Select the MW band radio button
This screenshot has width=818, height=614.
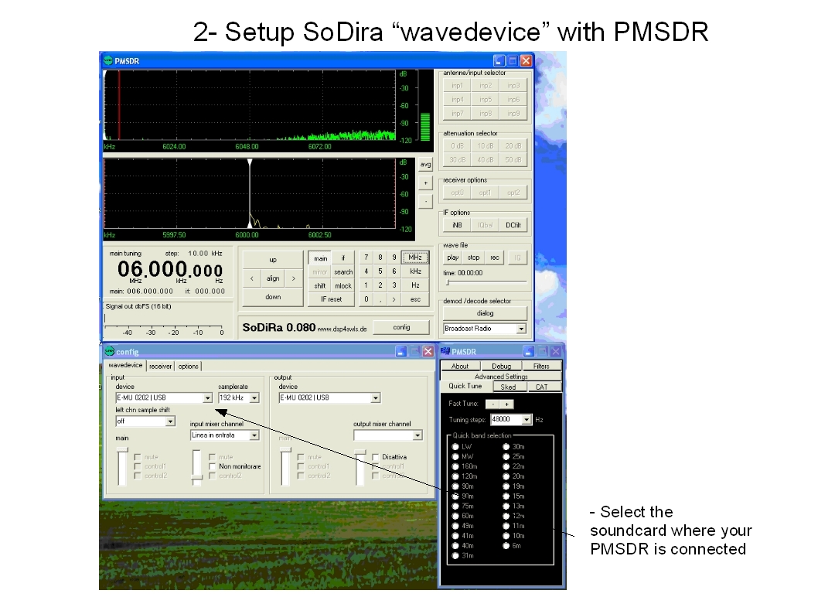click(455, 456)
